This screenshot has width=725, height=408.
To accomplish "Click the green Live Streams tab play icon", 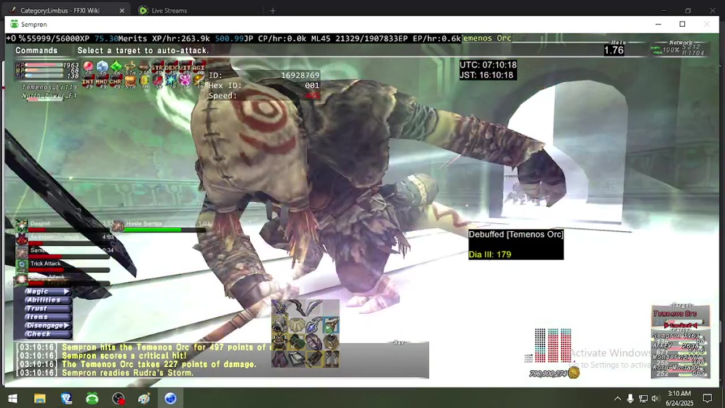I will pos(143,10).
